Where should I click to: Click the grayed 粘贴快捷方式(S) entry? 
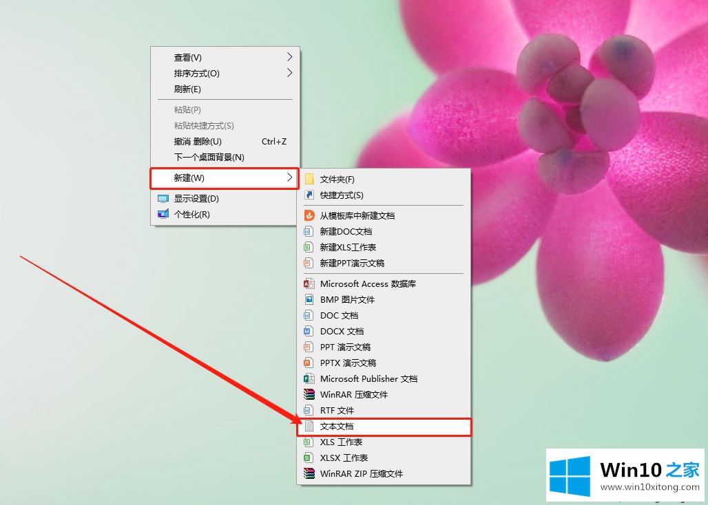coord(225,125)
